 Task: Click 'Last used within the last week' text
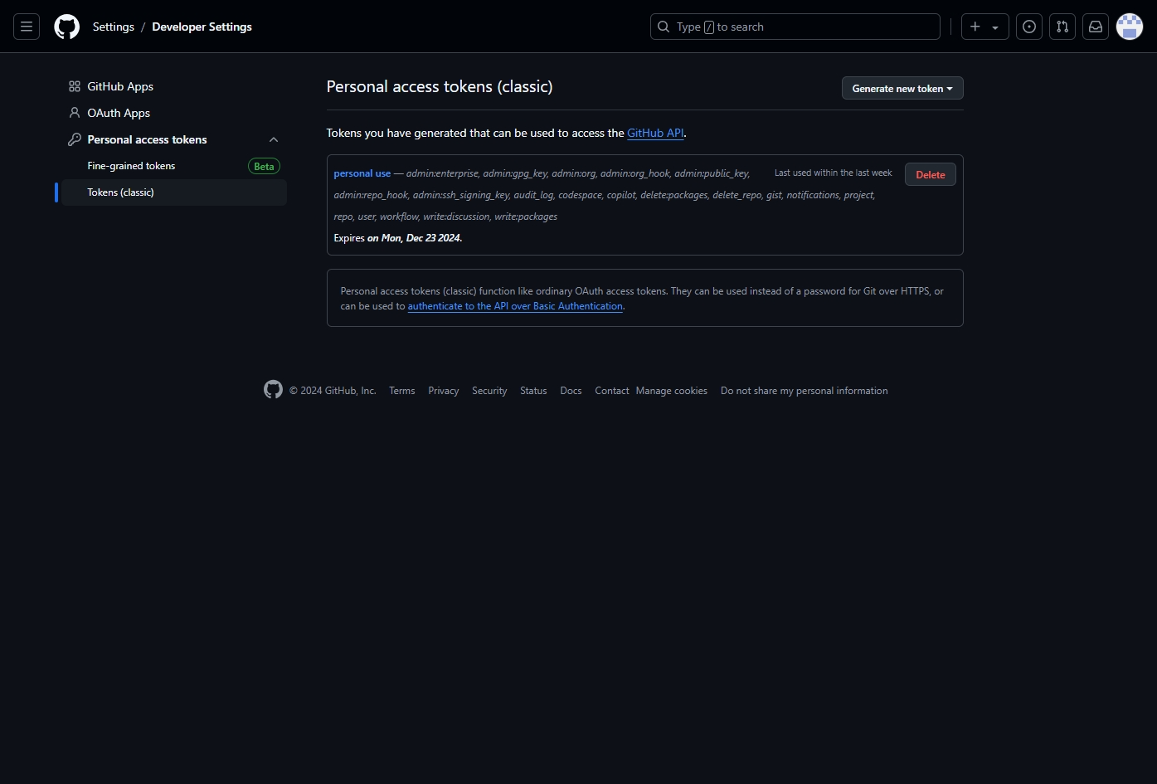834,173
